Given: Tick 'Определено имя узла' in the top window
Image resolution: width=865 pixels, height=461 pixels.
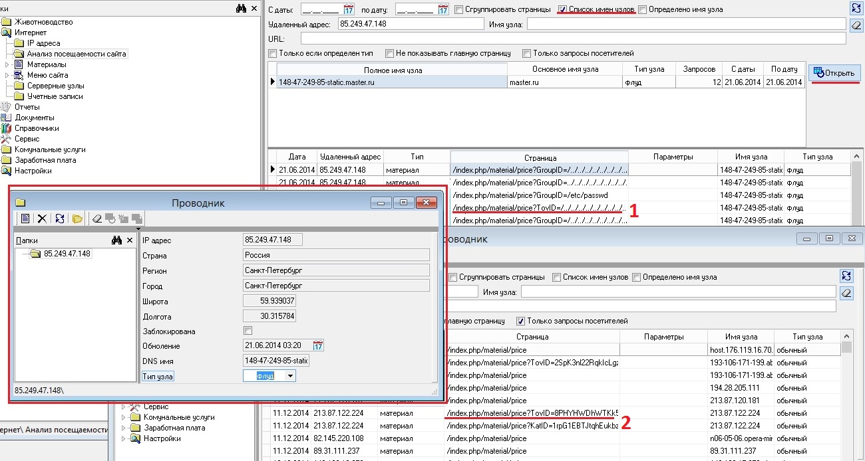Looking at the screenshot, I should (x=642, y=10).
